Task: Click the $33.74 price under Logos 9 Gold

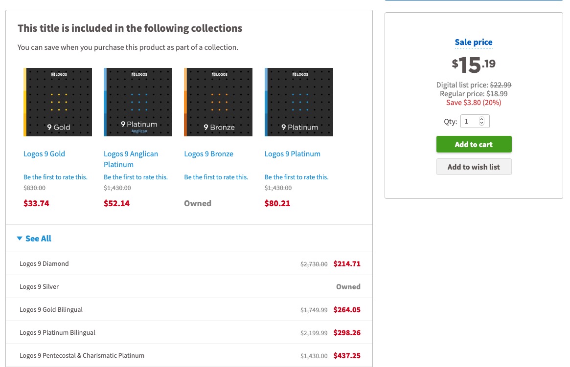Action: pos(36,203)
